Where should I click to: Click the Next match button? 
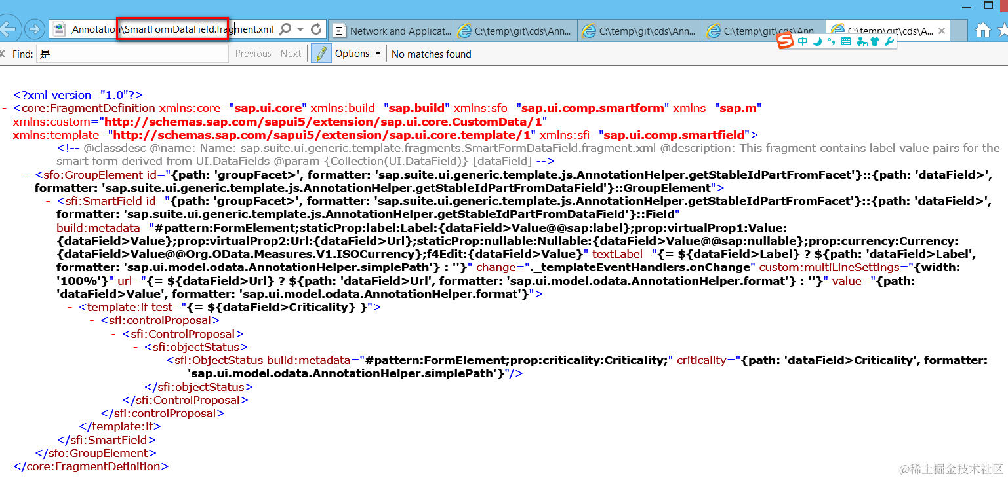pyautogui.click(x=291, y=54)
